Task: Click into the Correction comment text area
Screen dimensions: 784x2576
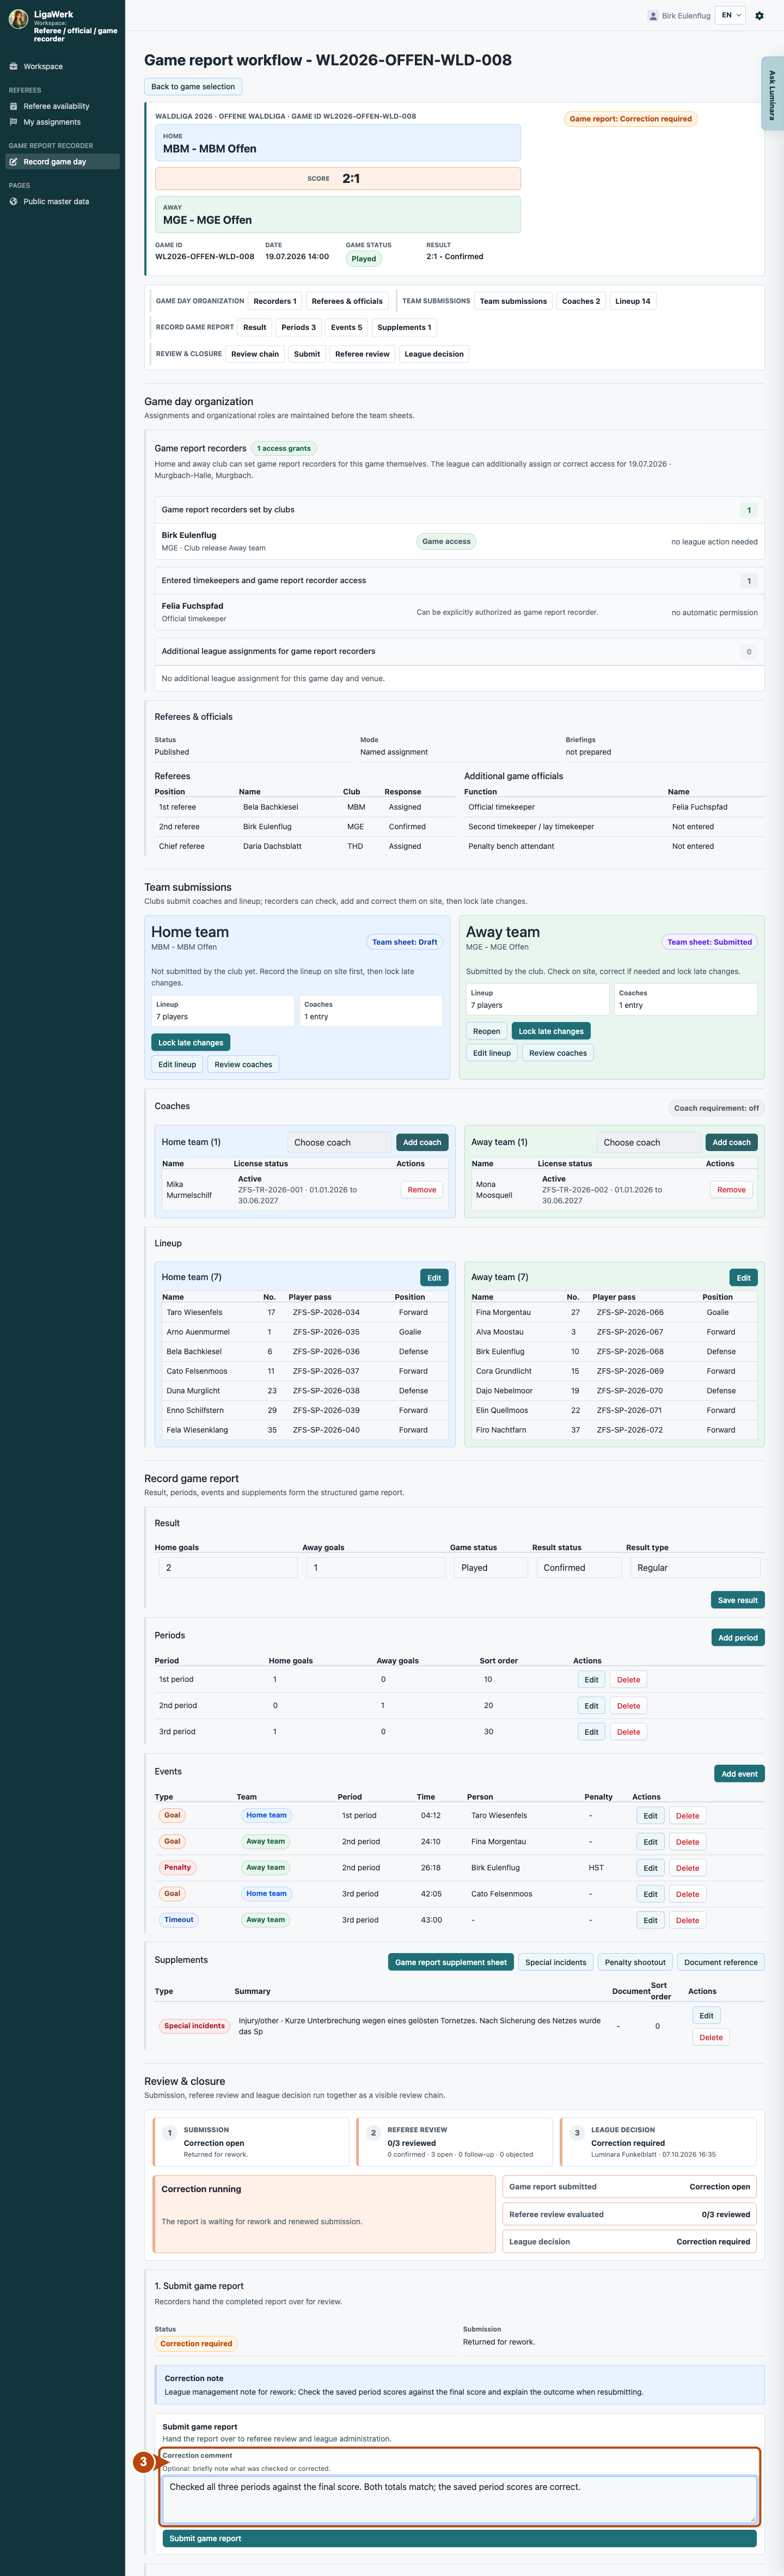Action: click(x=459, y=2498)
